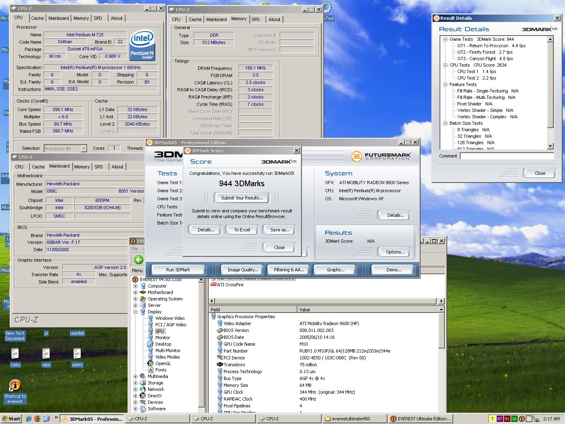This screenshot has width=565, height=424.
Task: Switch to the Cache tab in top-left CPU-Z
Action: click(38, 18)
